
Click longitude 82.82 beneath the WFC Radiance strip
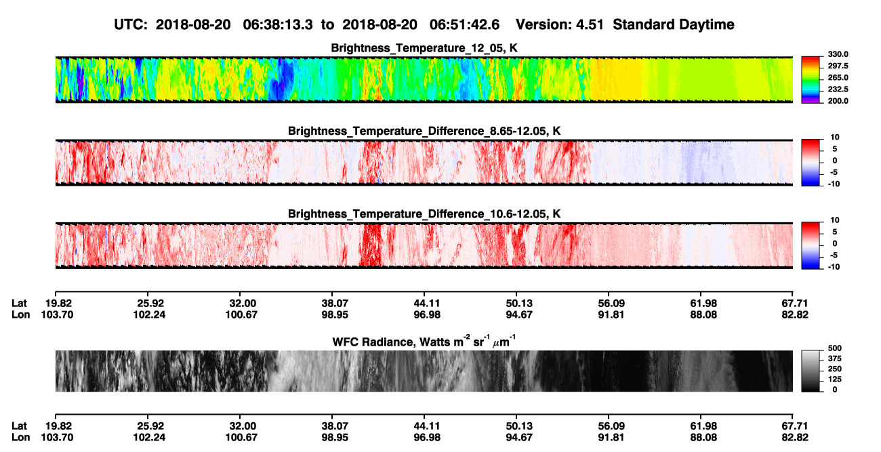(794, 436)
